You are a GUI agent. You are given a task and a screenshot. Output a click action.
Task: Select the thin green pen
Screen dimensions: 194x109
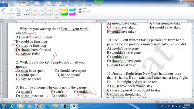(x=50, y=10)
